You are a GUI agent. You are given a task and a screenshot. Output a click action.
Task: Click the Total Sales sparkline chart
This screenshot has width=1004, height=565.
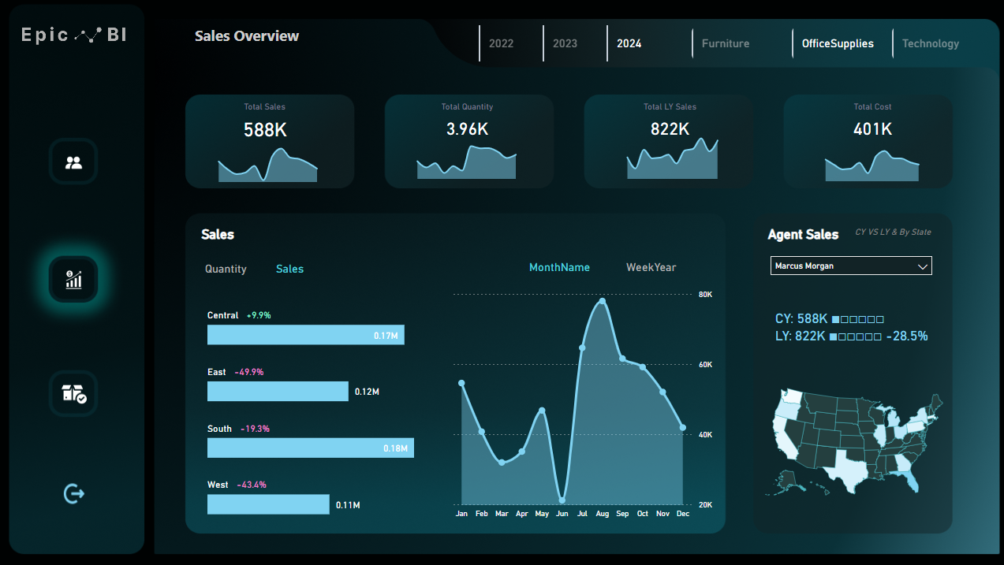(x=268, y=165)
